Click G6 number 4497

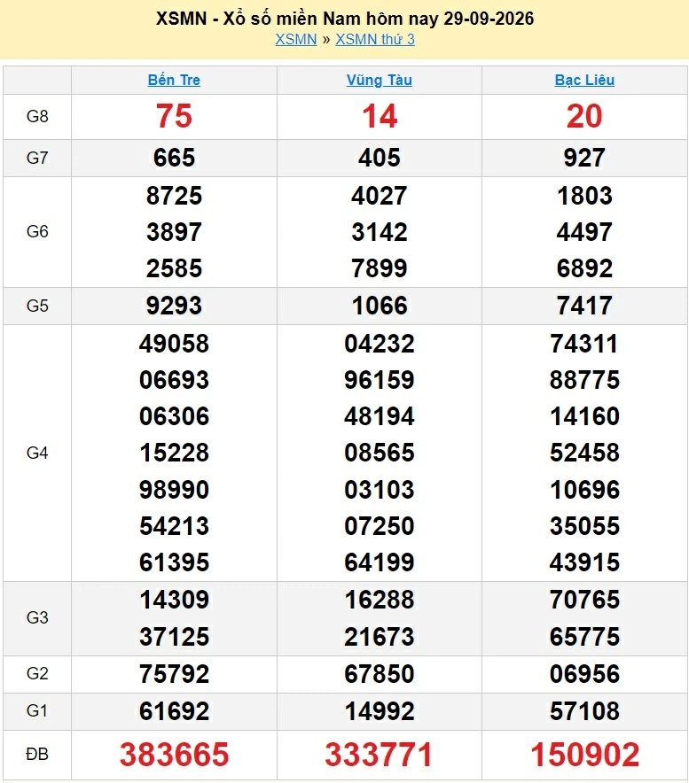coord(584,232)
